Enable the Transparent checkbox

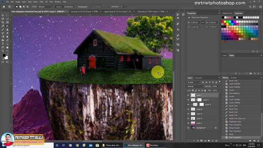76,7
